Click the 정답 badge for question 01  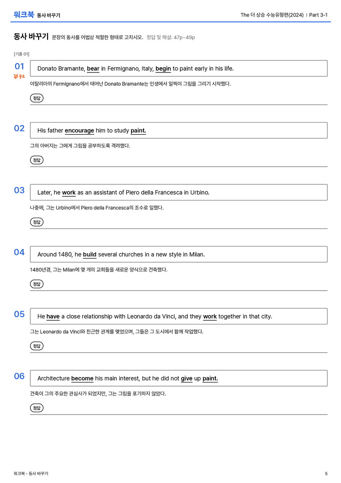pyautogui.click(x=36, y=98)
